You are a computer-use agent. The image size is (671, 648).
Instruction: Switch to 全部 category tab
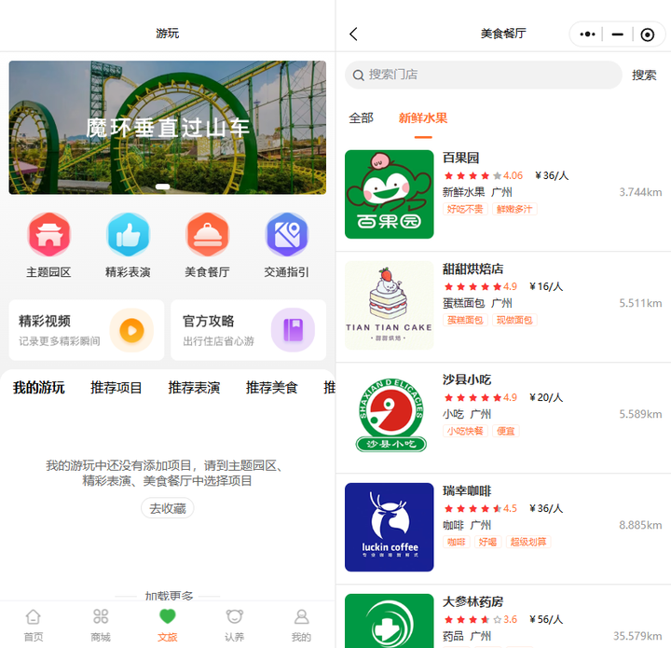361,118
